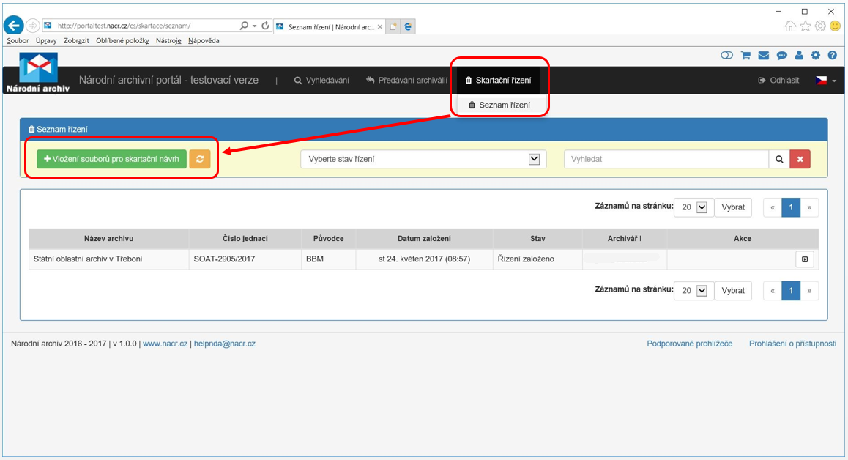
Task: Open the Czech flag language dropdown
Action: pyautogui.click(x=825, y=80)
